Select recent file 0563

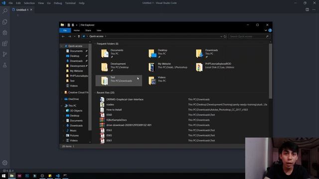click(109, 130)
